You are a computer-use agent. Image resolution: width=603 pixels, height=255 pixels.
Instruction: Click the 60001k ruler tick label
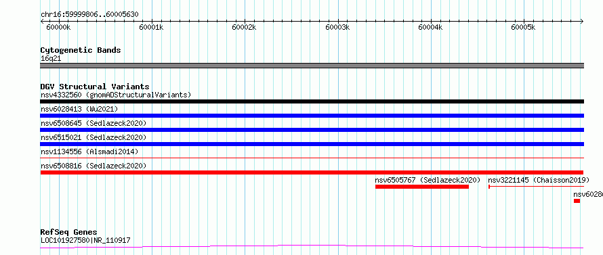(x=152, y=28)
